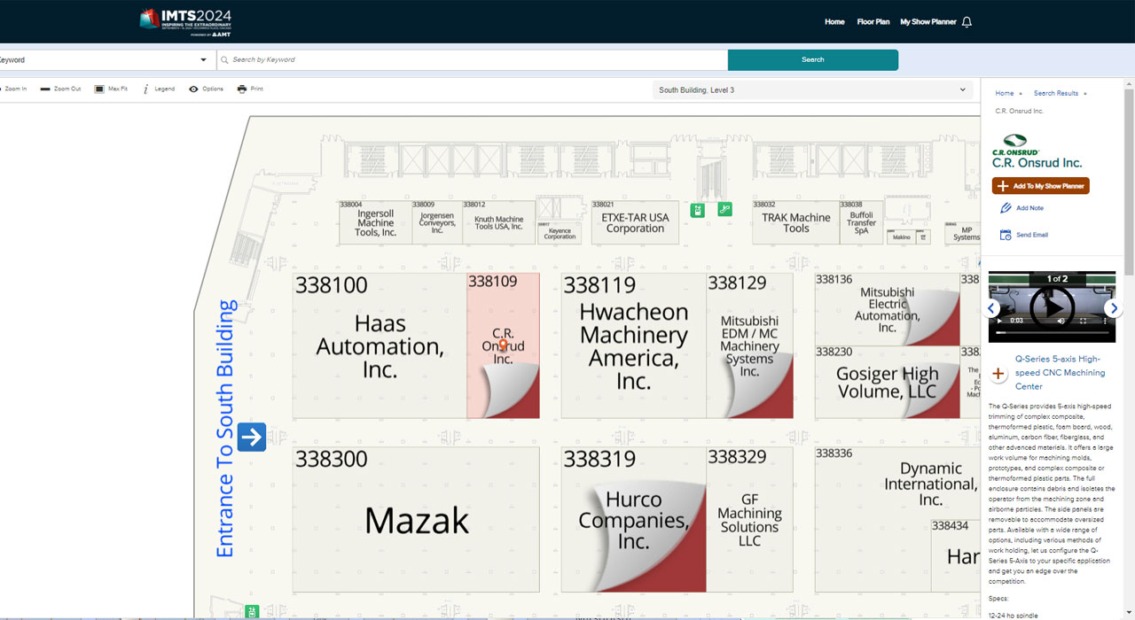This screenshot has height=620, width=1135.
Task: Select the Makino booth
Action: tap(901, 237)
